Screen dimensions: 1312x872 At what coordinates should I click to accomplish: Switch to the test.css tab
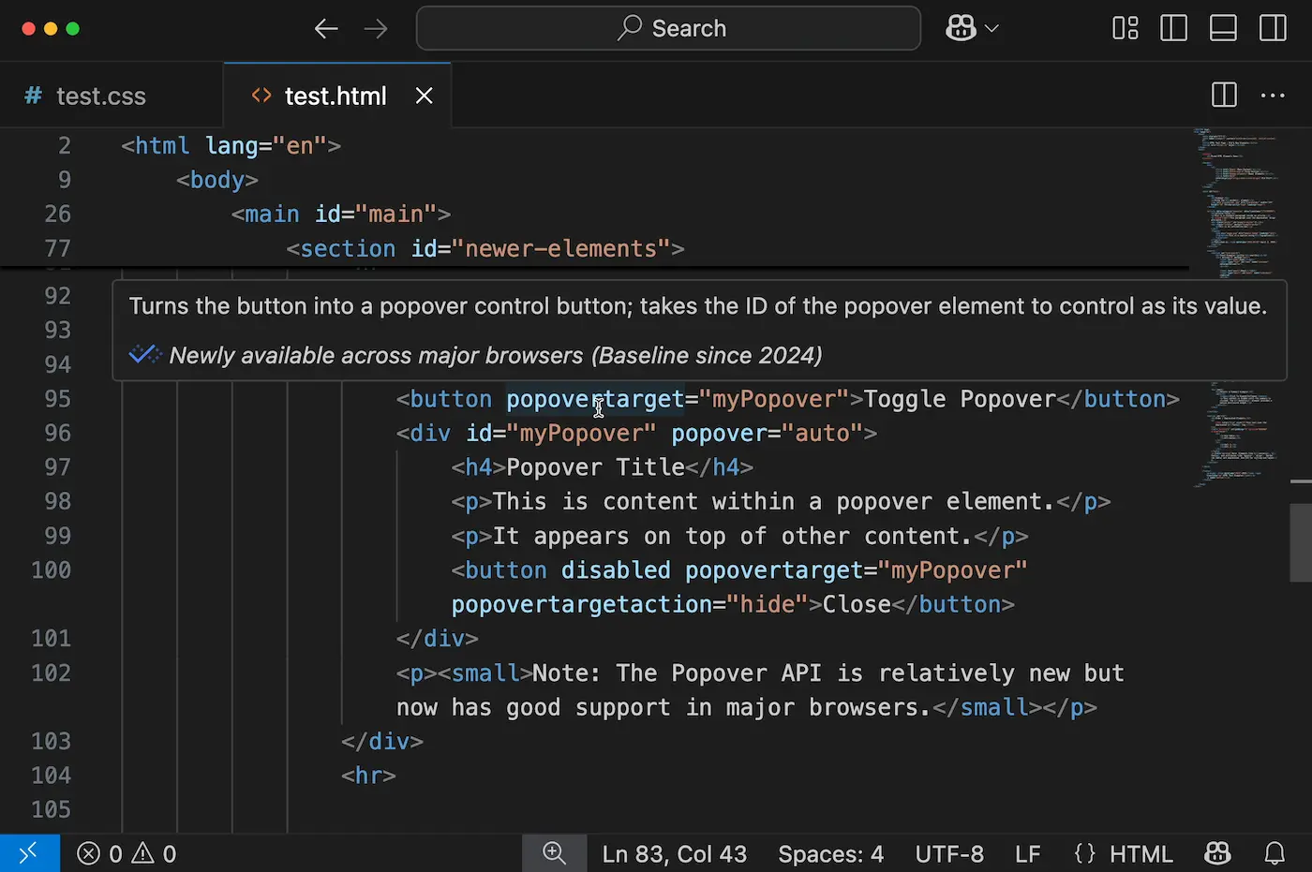click(x=100, y=95)
